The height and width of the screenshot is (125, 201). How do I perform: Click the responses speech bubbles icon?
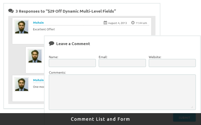11,11
